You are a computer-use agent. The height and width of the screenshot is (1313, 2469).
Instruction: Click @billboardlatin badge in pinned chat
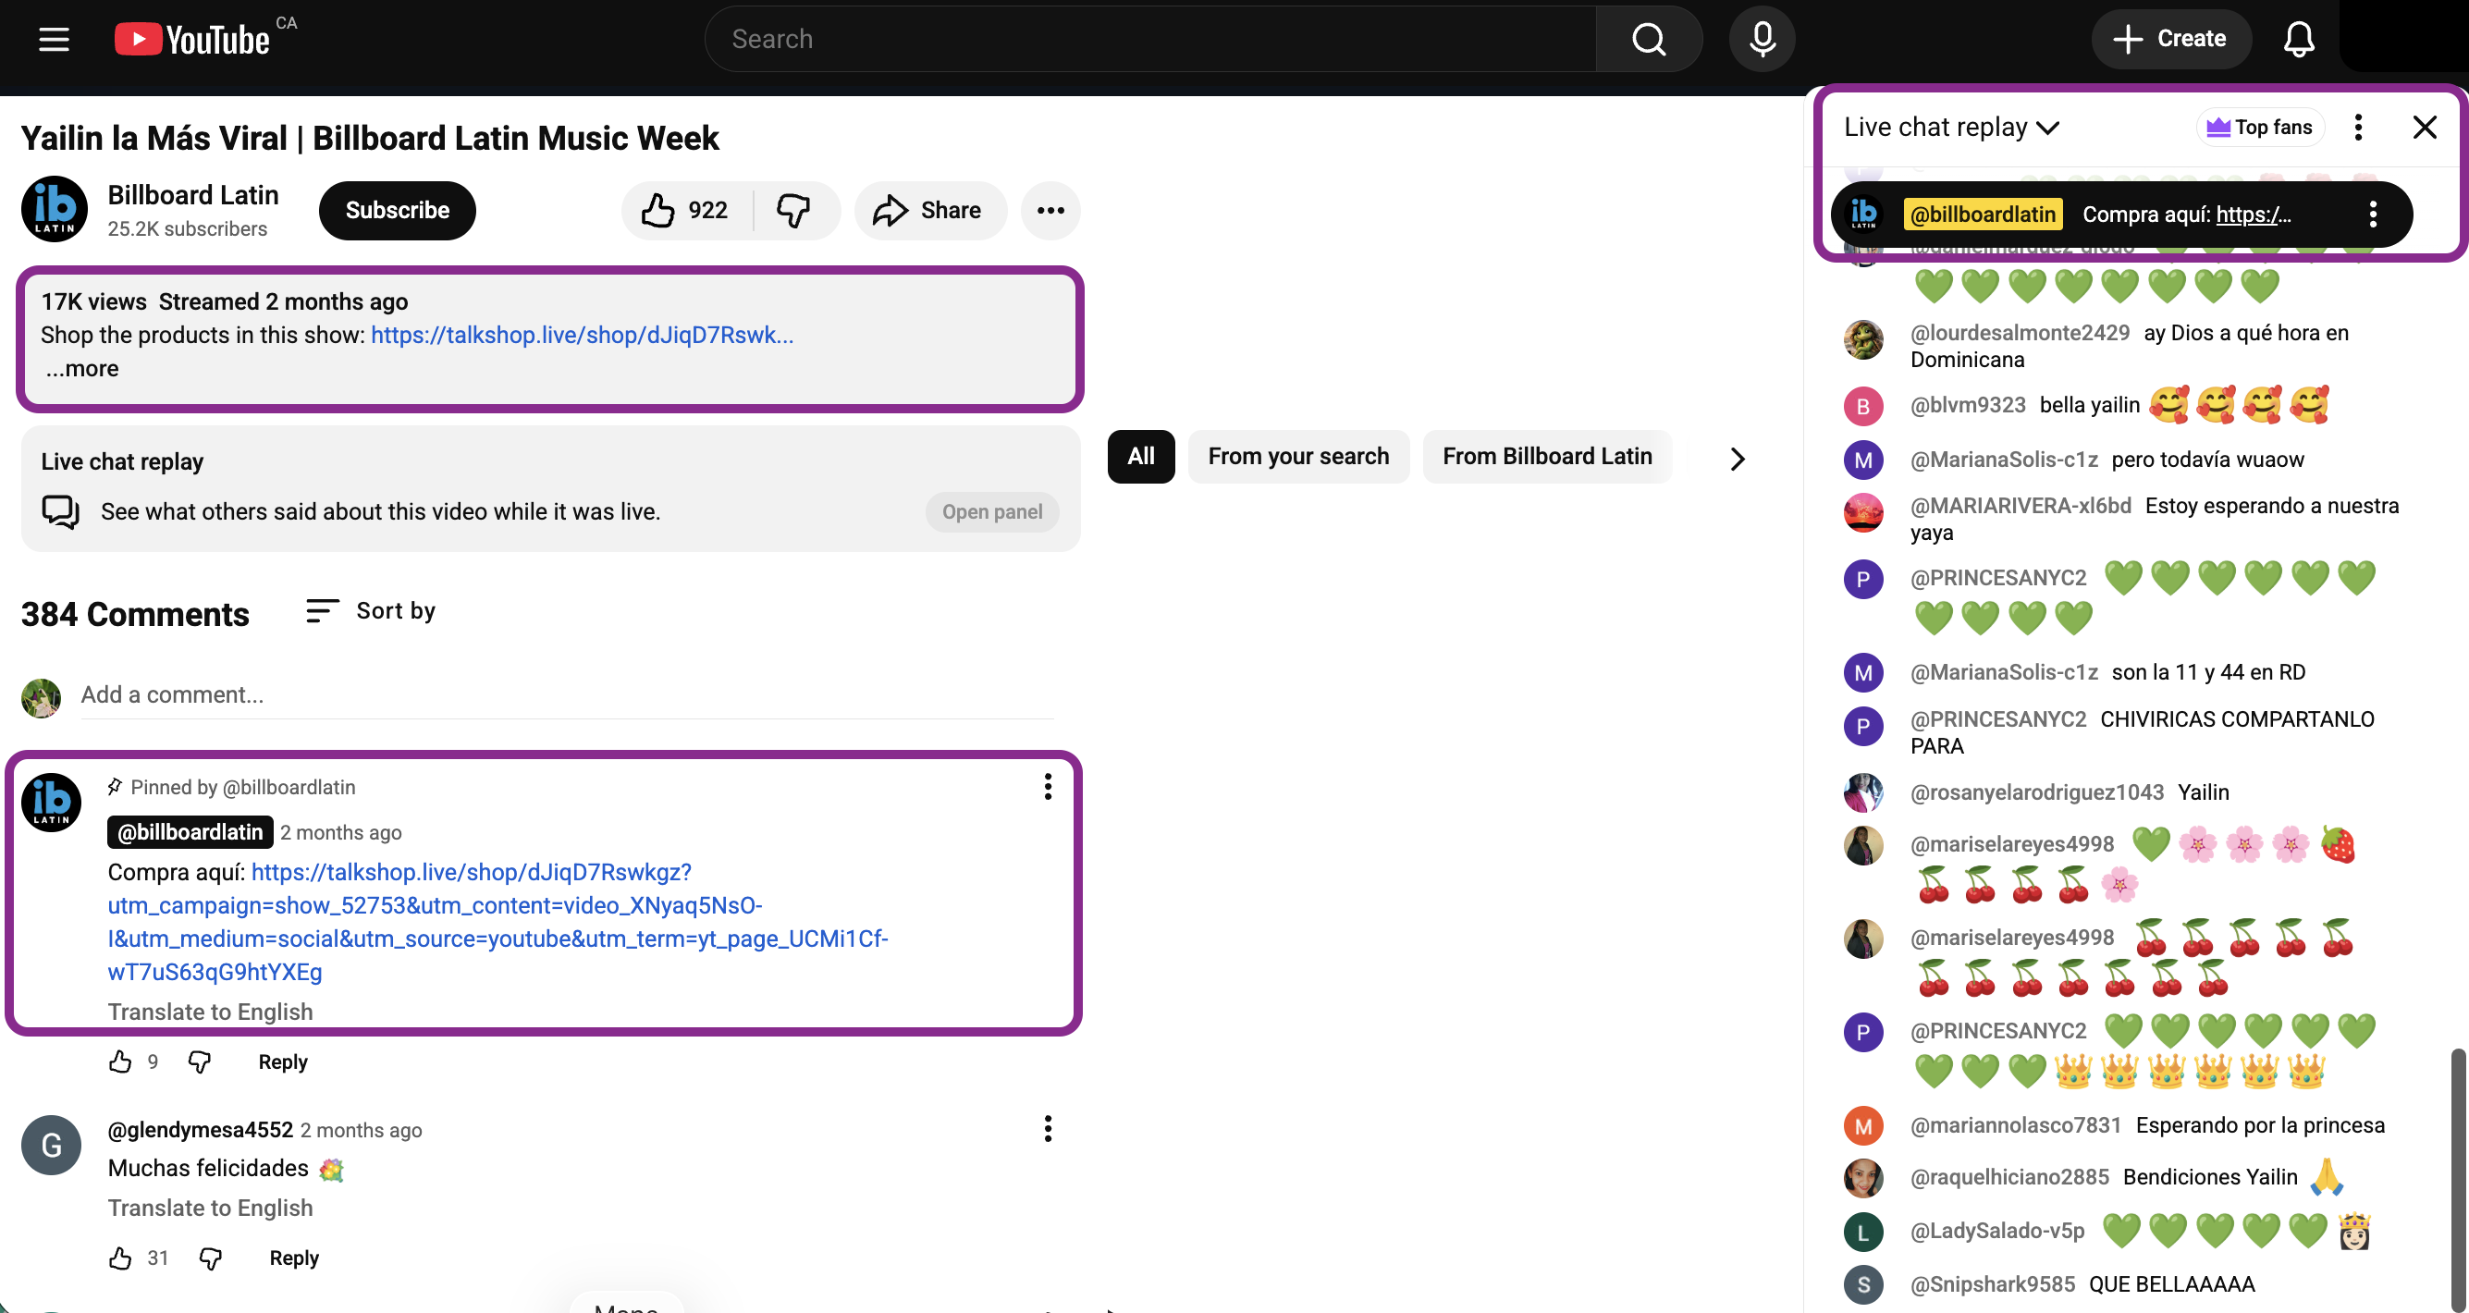[x=1983, y=215]
